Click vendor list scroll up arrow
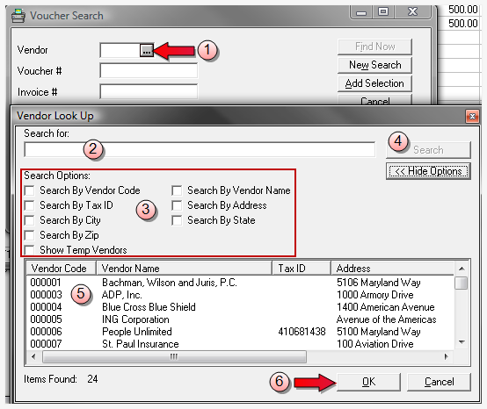 462,269
